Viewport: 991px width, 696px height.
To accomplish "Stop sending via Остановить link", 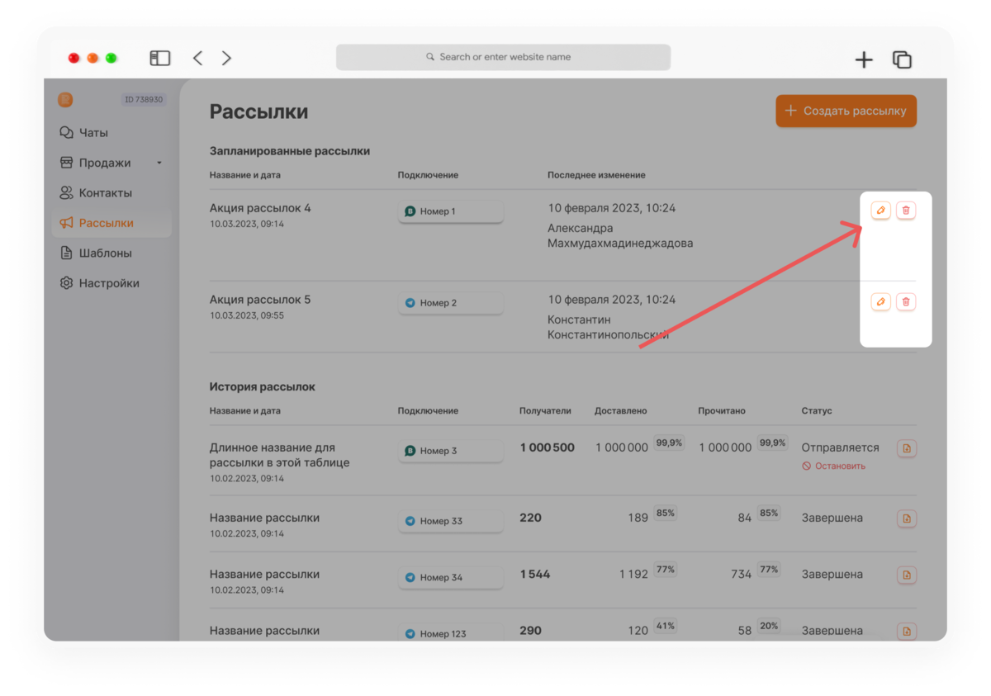I will coord(834,466).
